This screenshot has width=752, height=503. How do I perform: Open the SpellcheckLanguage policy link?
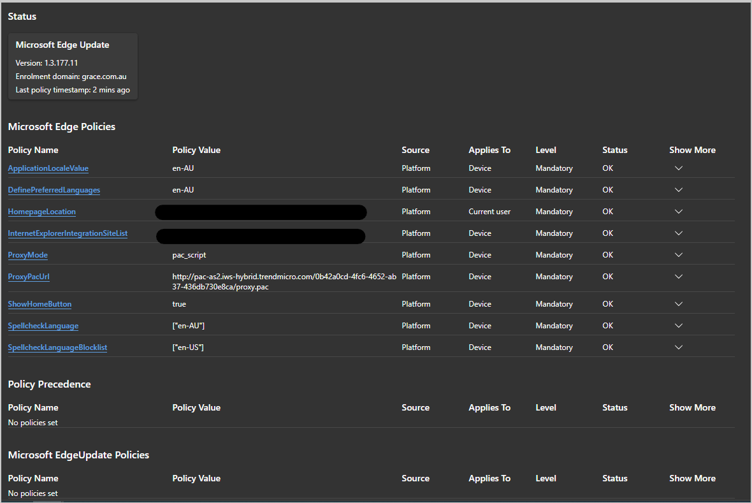pyautogui.click(x=43, y=325)
